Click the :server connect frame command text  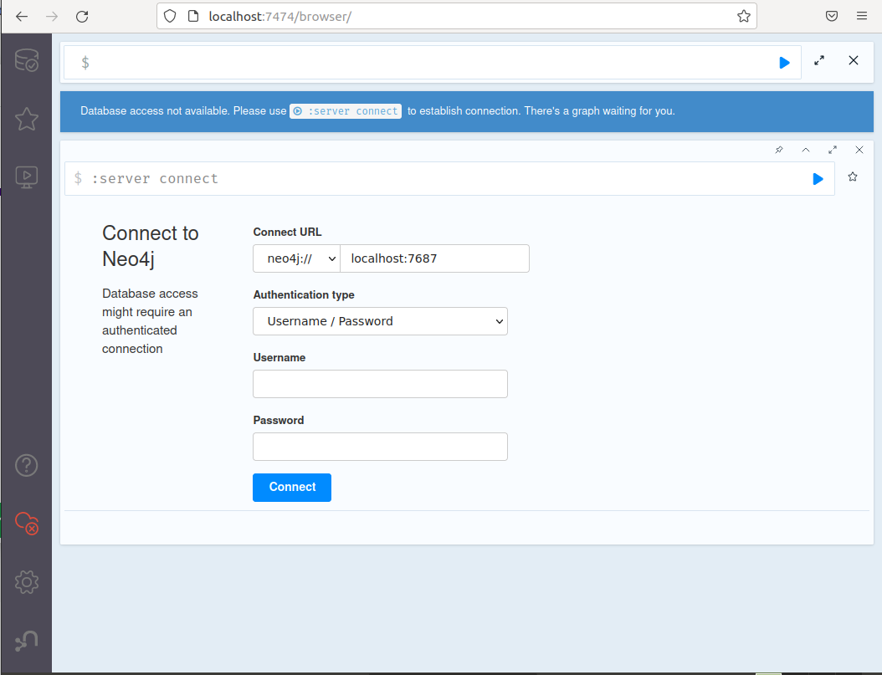(155, 179)
